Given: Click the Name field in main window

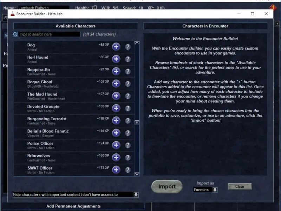Looking at the screenshot, I should (44, 8).
